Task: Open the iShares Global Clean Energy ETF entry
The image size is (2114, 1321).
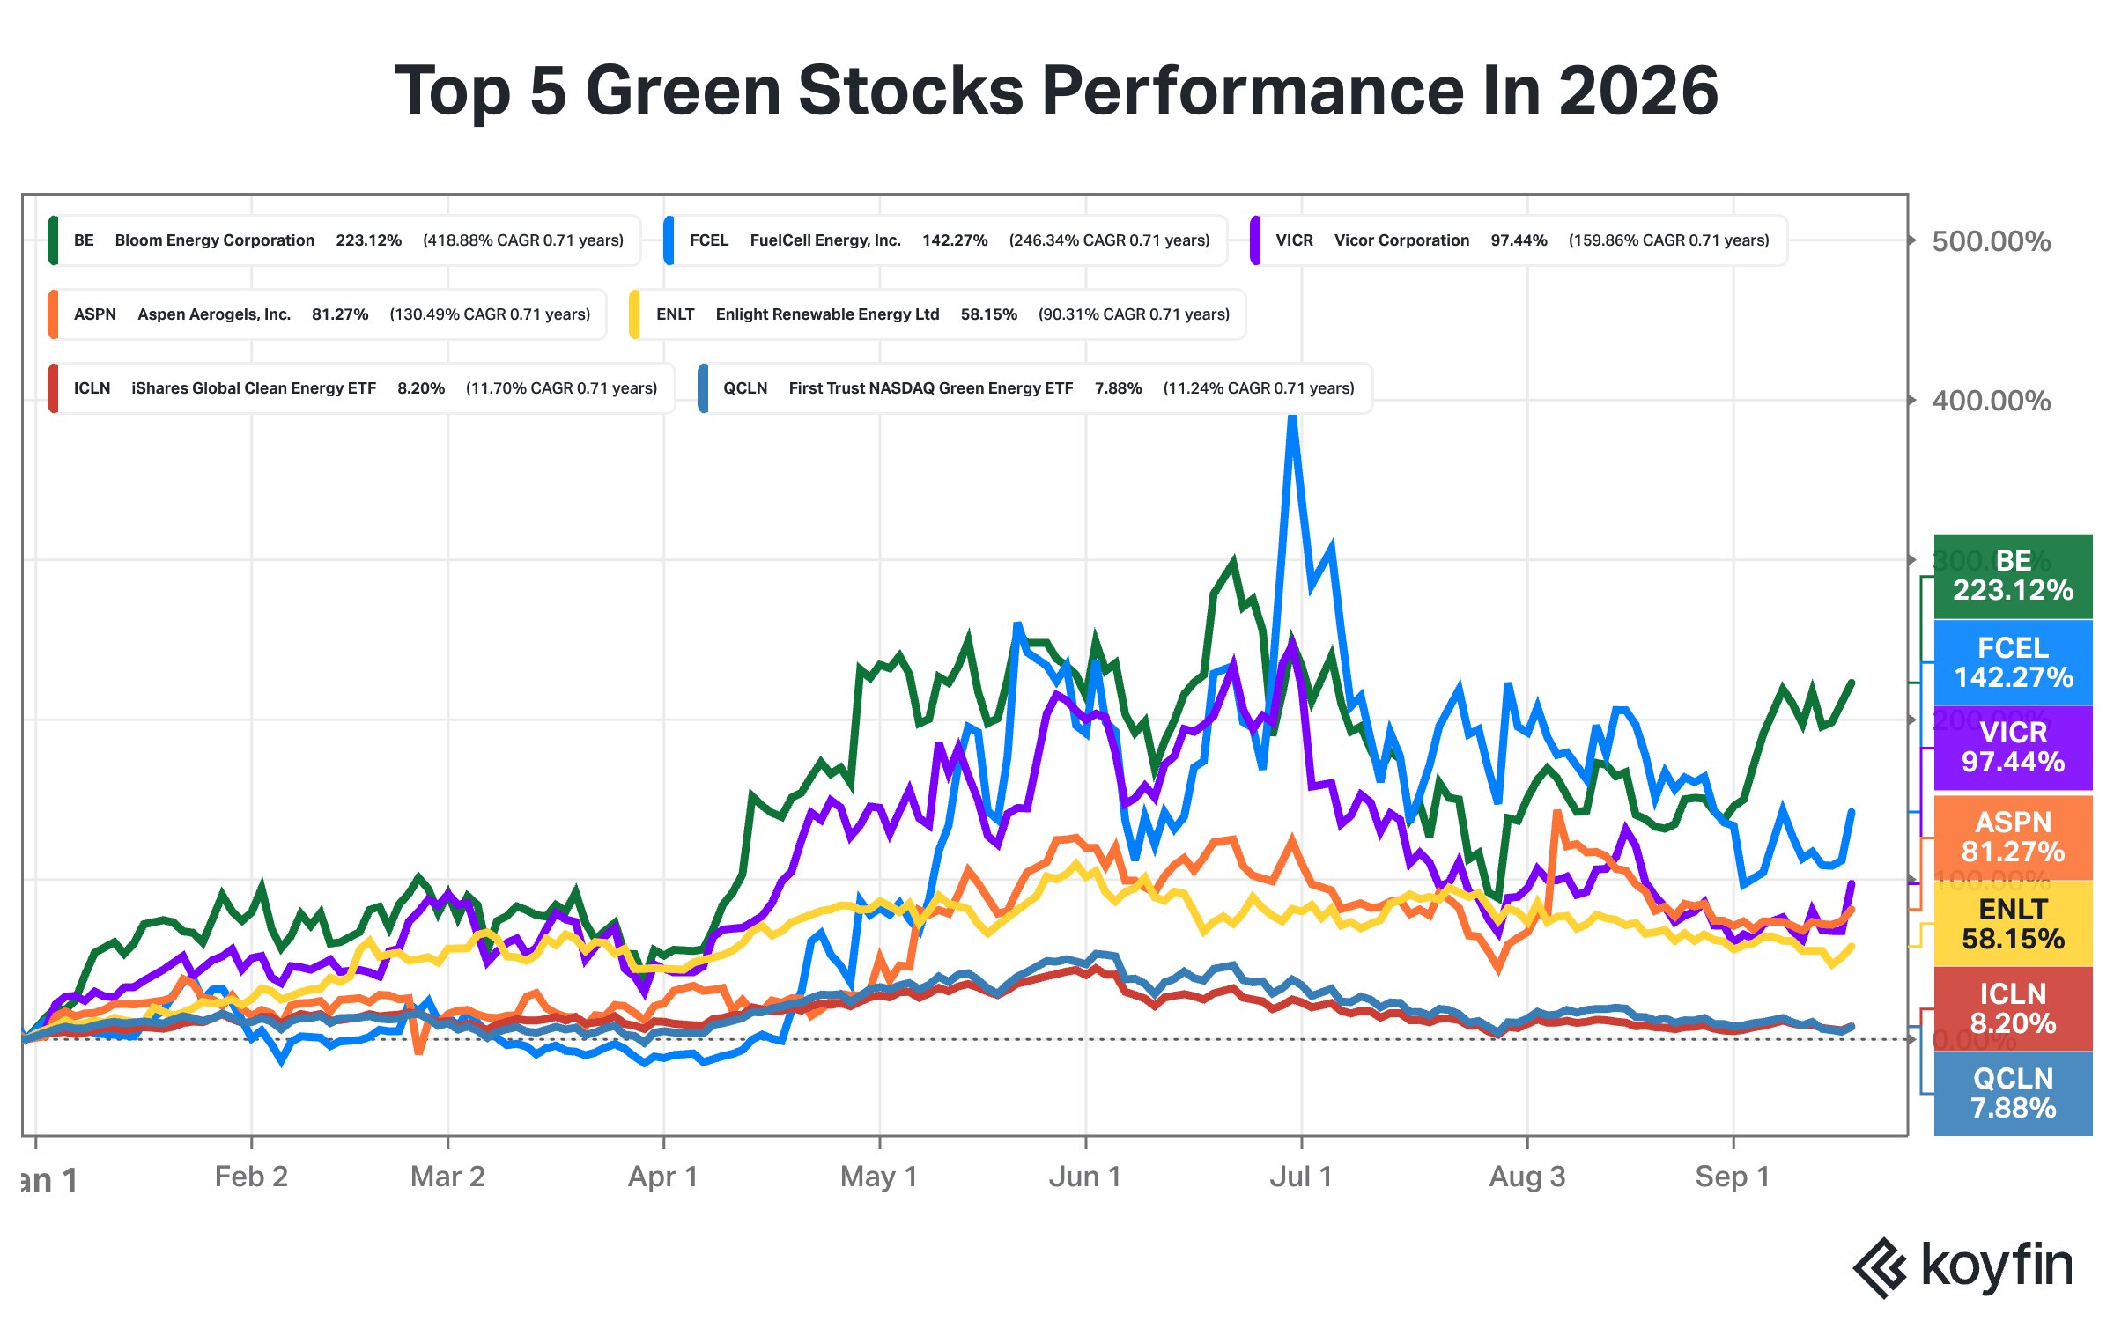Action: (361, 388)
